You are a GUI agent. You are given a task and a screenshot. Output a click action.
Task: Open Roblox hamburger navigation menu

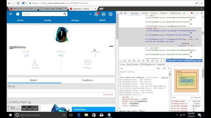coord(11,14)
